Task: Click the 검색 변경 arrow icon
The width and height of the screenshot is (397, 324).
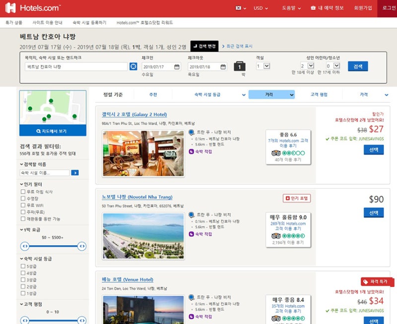Action: 195,46
